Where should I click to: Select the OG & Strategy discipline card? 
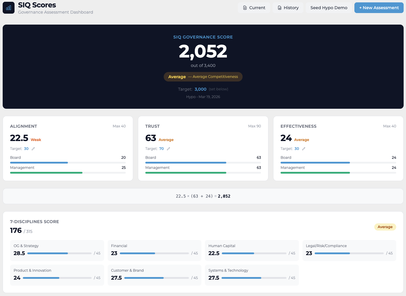click(57, 250)
